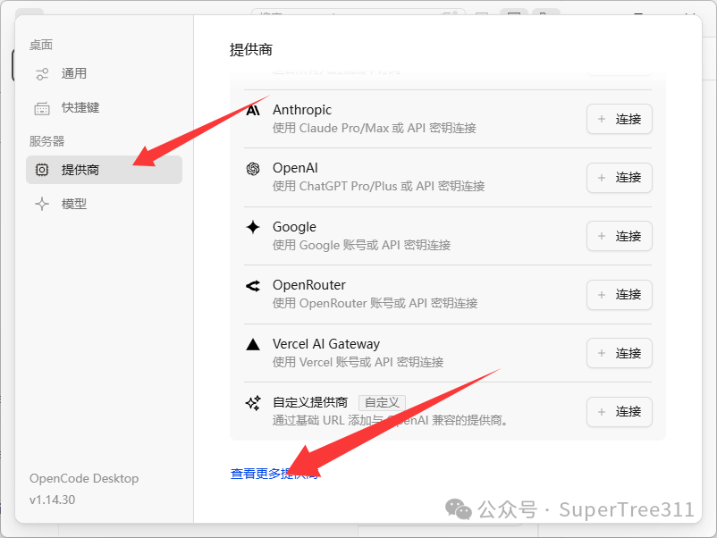Connect a 自定义提供商 custom provider

(x=620, y=411)
